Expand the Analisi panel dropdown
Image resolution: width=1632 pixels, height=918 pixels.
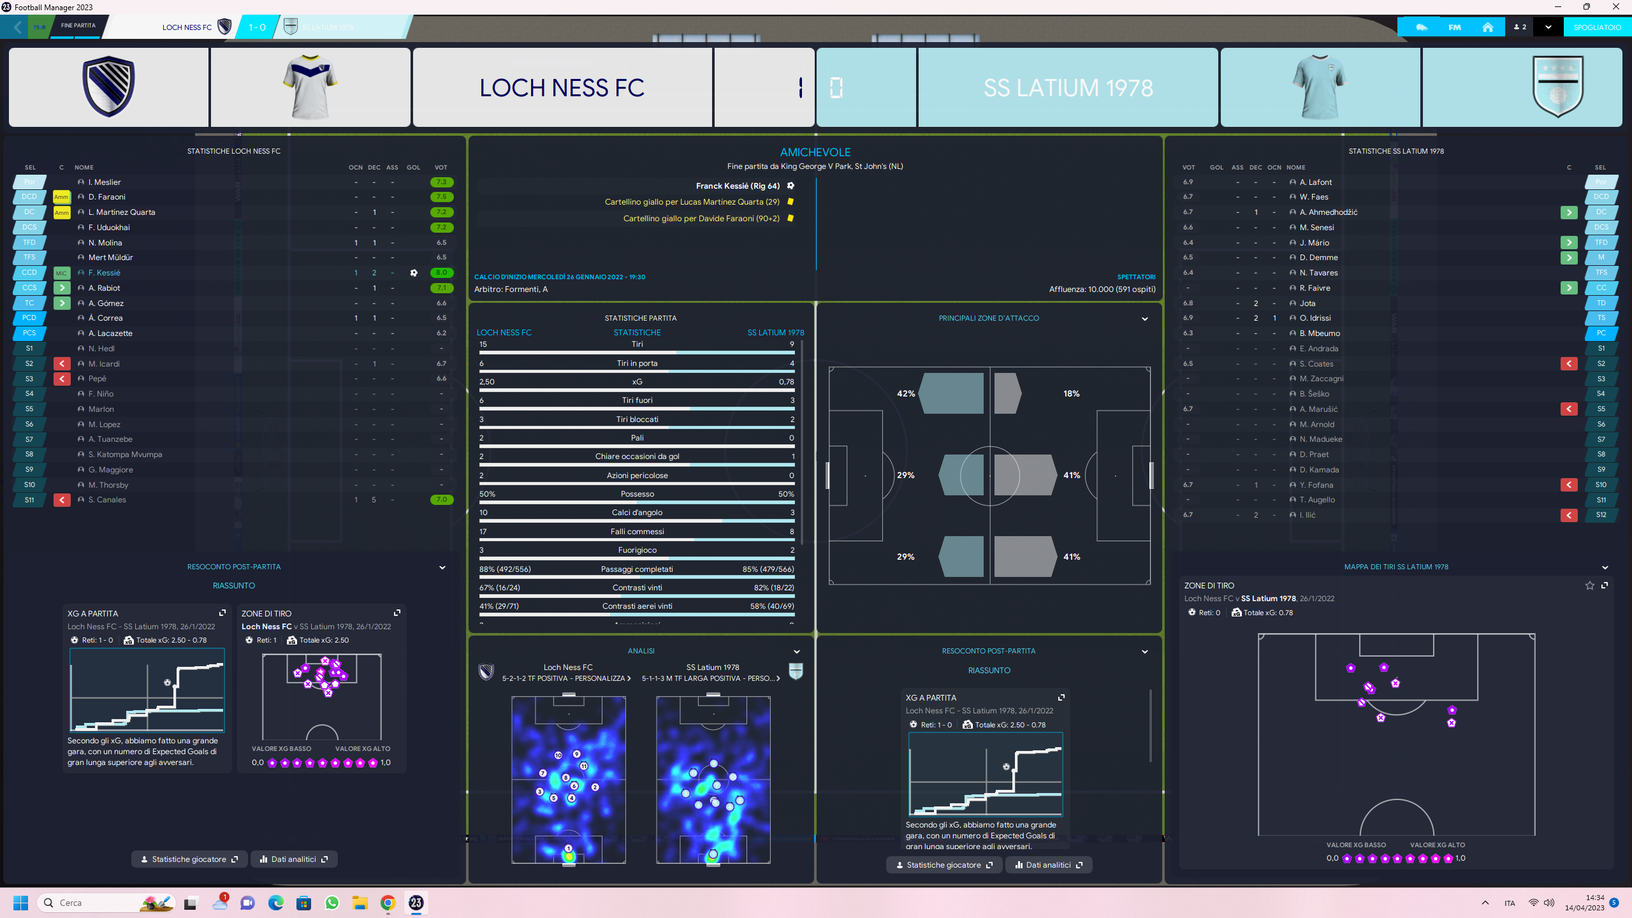[x=796, y=652]
